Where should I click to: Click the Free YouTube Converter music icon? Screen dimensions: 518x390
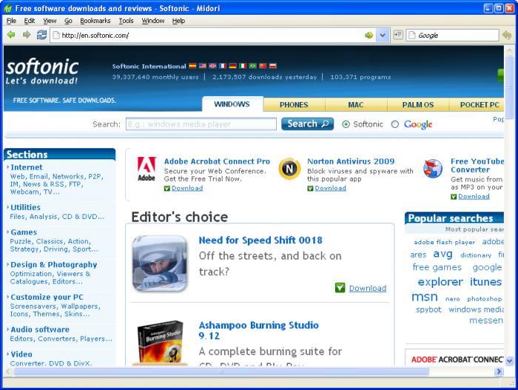pyautogui.click(x=433, y=169)
